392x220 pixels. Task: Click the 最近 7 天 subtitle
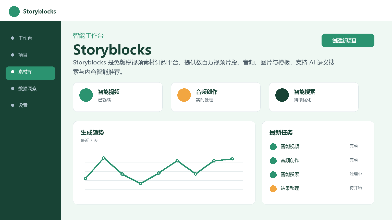point(89,141)
